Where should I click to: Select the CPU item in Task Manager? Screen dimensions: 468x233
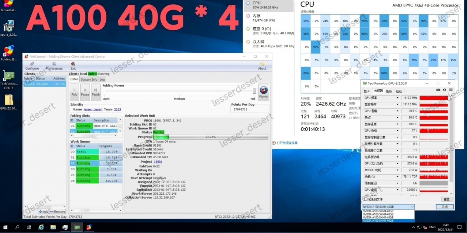click(269, 5)
